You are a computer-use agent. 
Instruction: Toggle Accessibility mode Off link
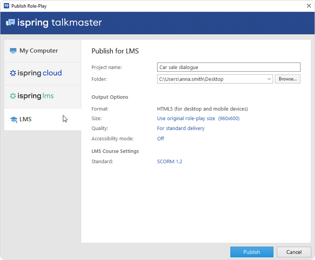point(161,139)
